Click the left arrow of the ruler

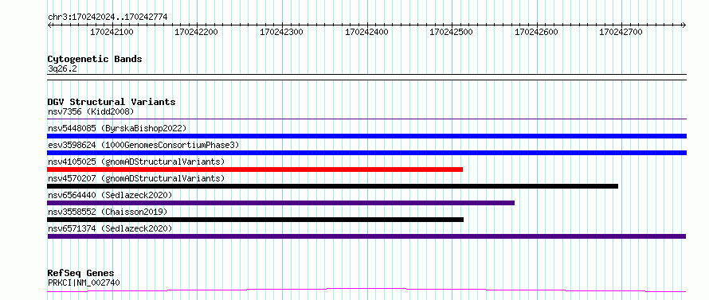click(x=49, y=25)
